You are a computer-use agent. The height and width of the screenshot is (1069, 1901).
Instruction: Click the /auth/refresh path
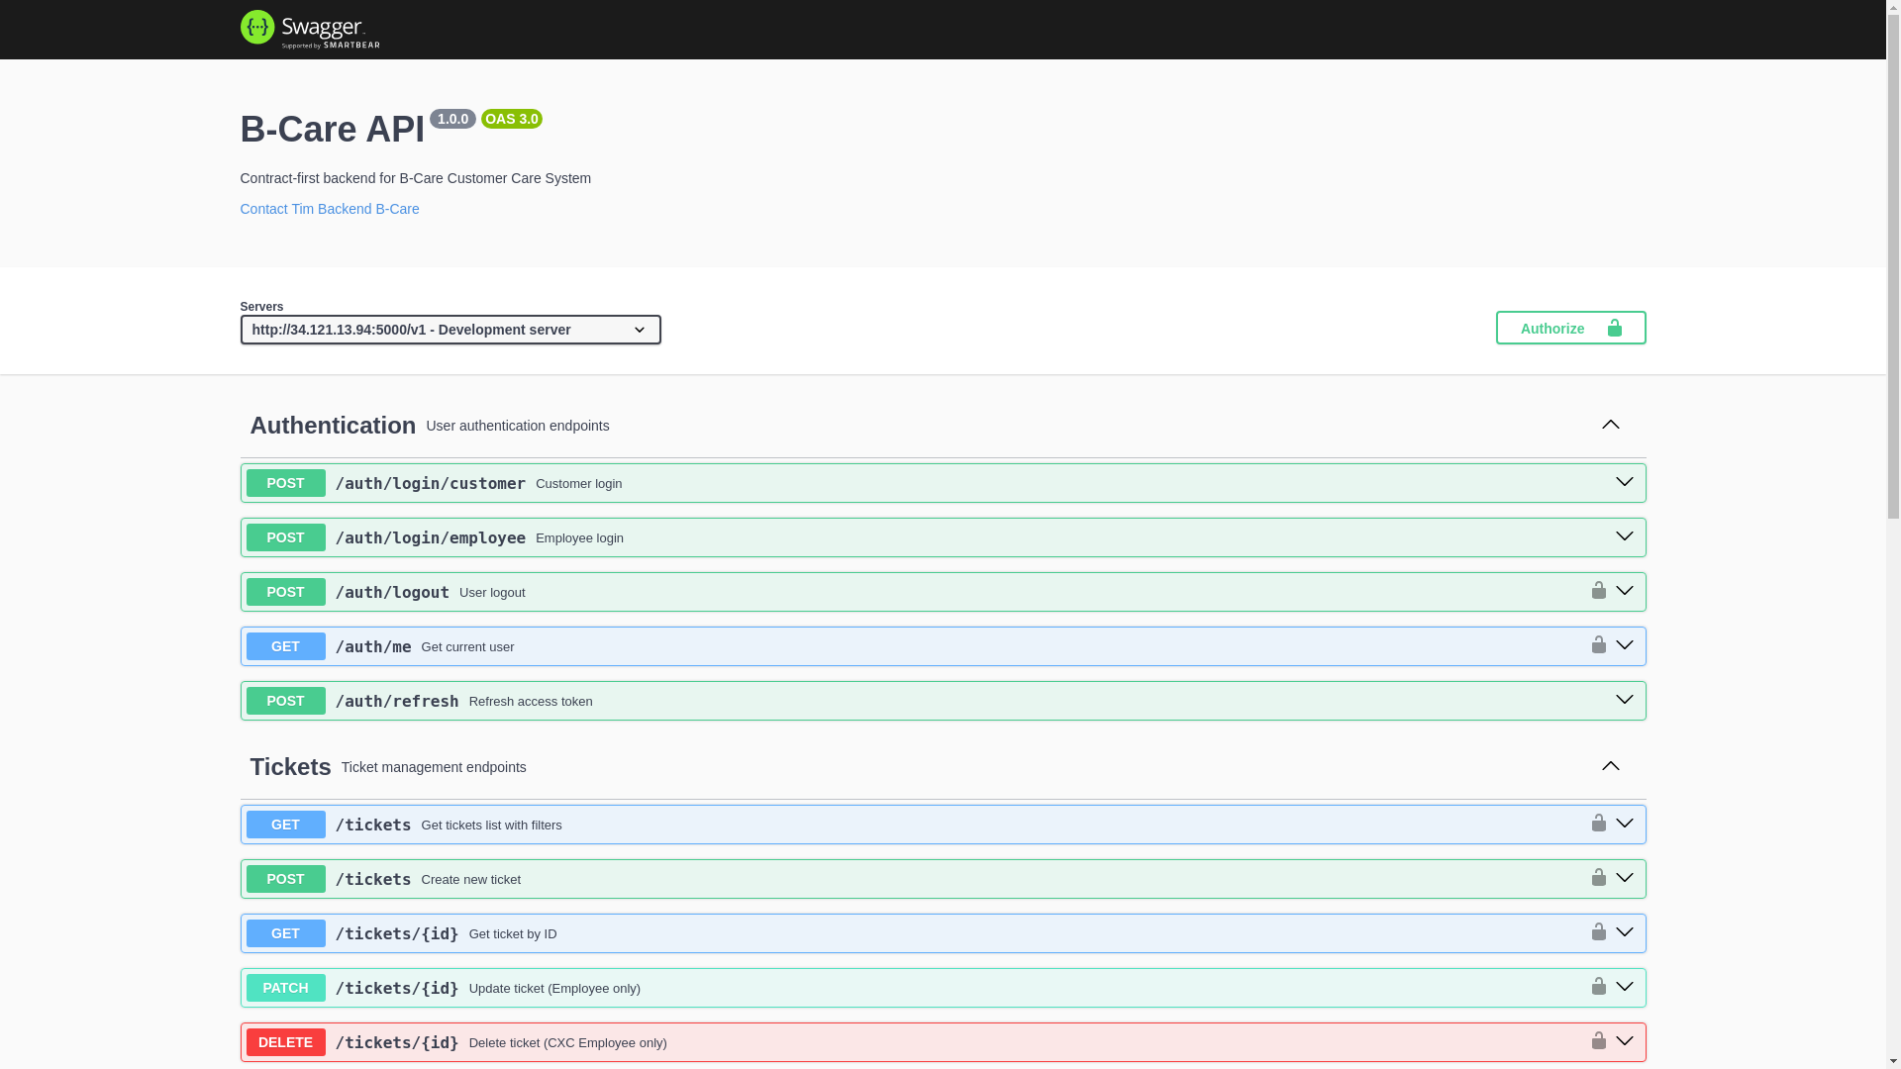point(397,702)
